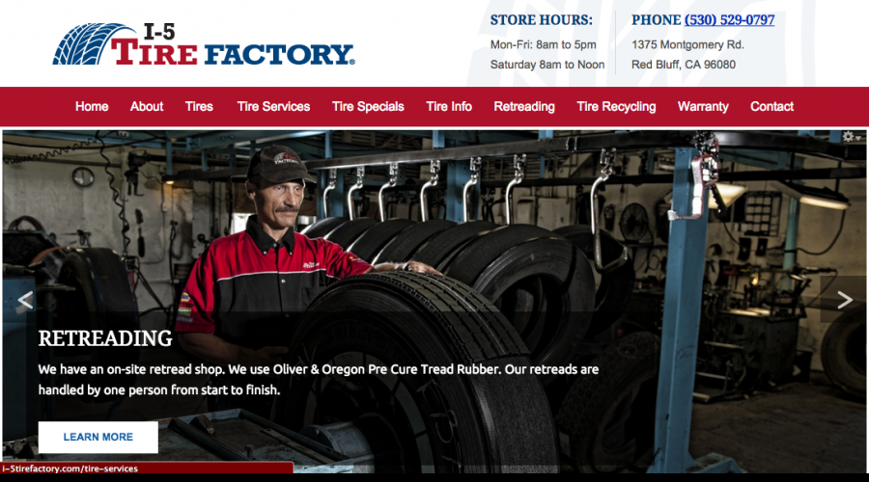Viewport: 869px width, 482px height.
Task: Call the phone number (530) 529-0797 link
Action: [x=729, y=20]
